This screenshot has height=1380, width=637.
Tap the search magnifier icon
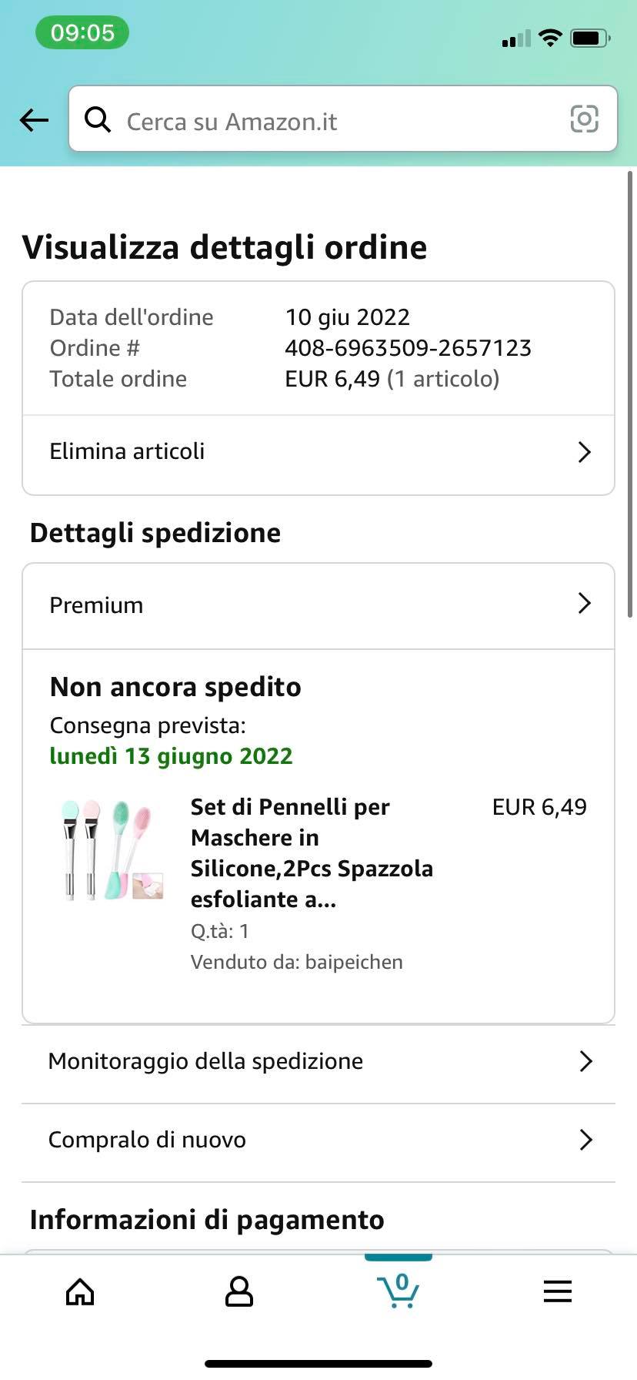(x=98, y=119)
